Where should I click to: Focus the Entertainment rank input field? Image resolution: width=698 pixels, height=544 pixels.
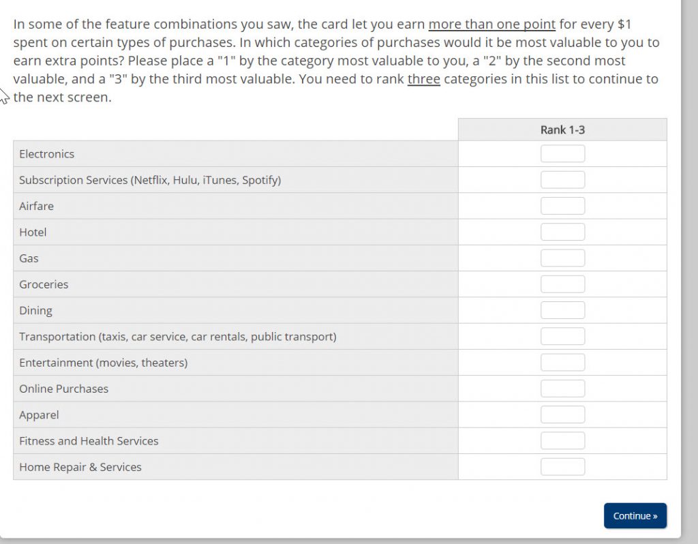coord(562,363)
